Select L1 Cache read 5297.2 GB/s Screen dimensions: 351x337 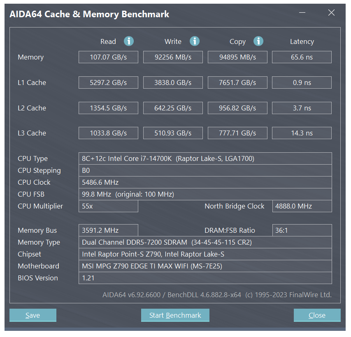point(108,83)
